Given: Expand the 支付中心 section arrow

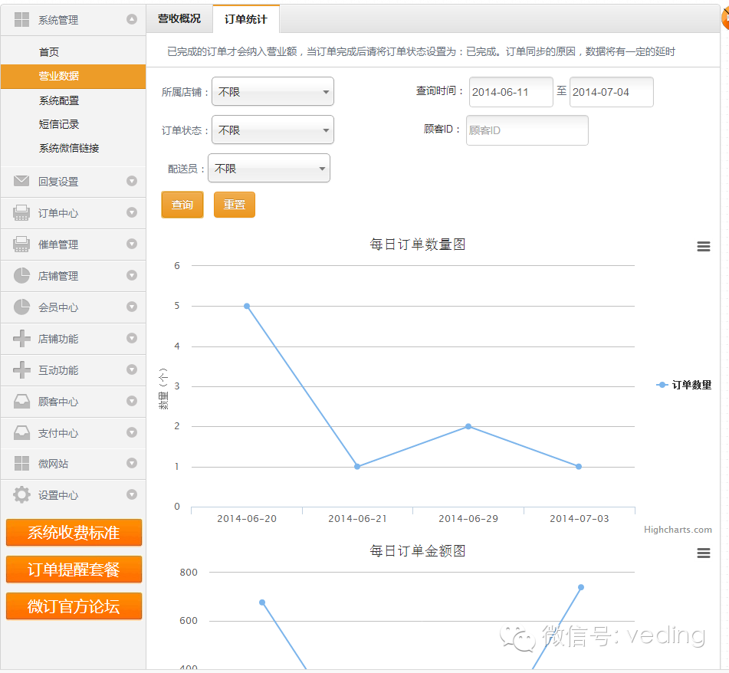Looking at the screenshot, I should (132, 433).
